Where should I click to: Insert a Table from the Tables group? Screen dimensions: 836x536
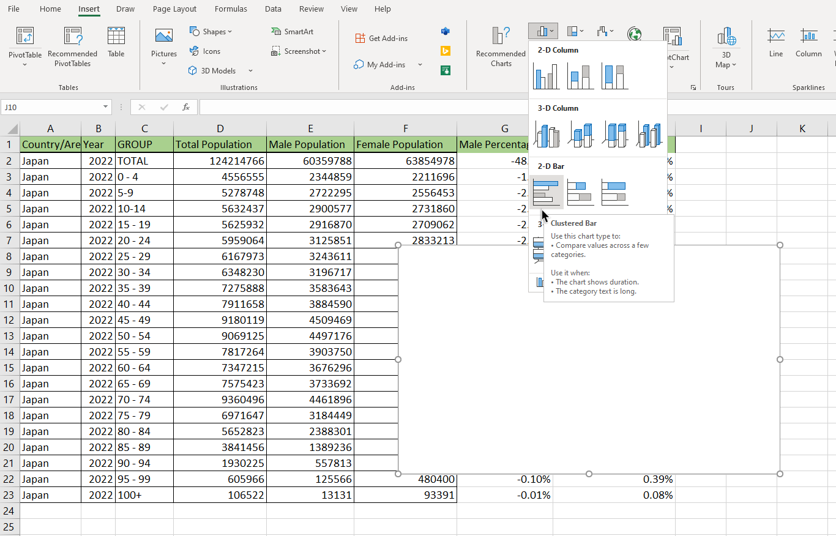pyautogui.click(x=116, y=46)
